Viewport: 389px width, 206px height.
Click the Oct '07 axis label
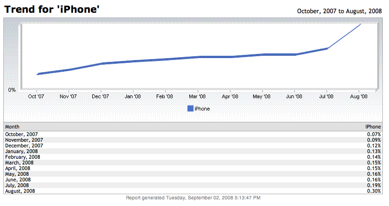click(36, 96)
